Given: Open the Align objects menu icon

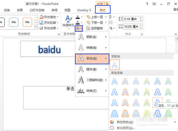Looking at the screenshot, I should click(112, 17).
